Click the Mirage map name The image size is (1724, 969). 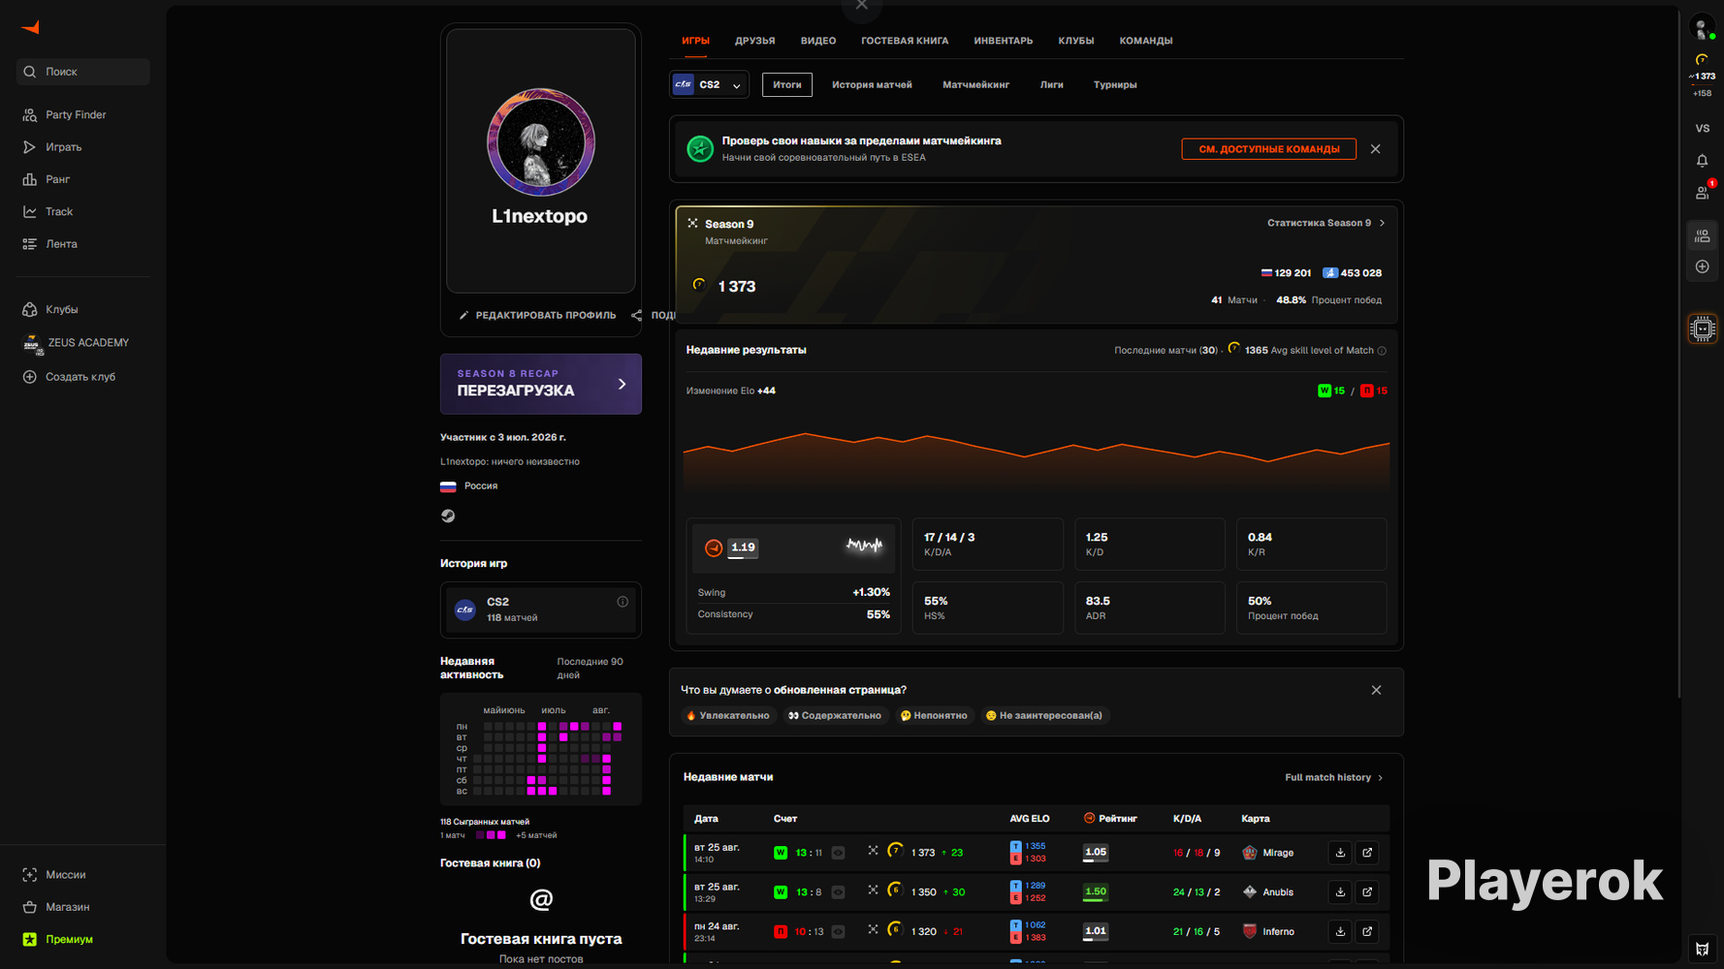tap(1278, 854)
